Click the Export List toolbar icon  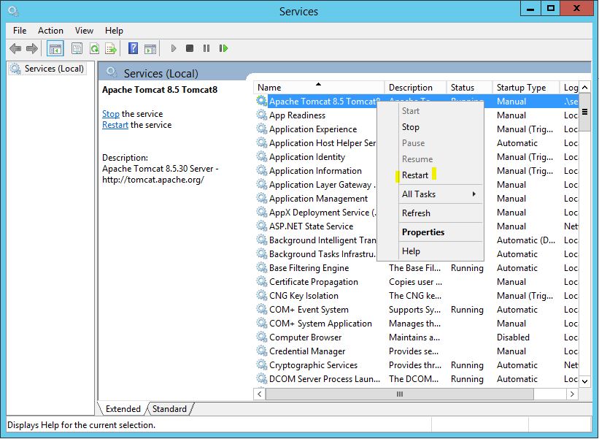[111, 48]
